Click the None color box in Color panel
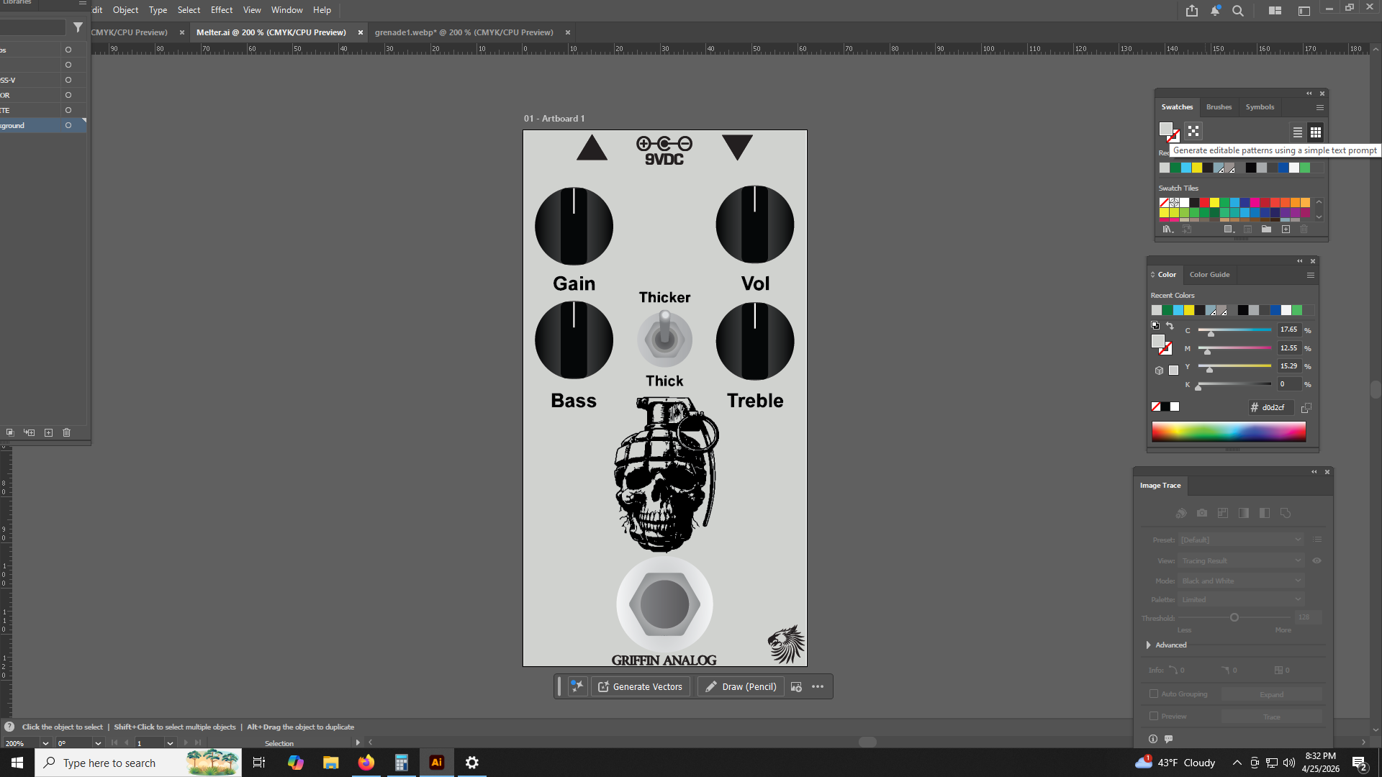The height and width of the screenshot is (777, 1382). coord(1156,407)
